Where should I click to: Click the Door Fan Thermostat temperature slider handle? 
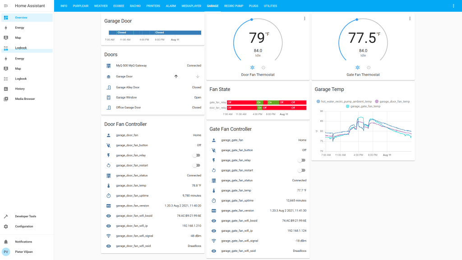251,19
